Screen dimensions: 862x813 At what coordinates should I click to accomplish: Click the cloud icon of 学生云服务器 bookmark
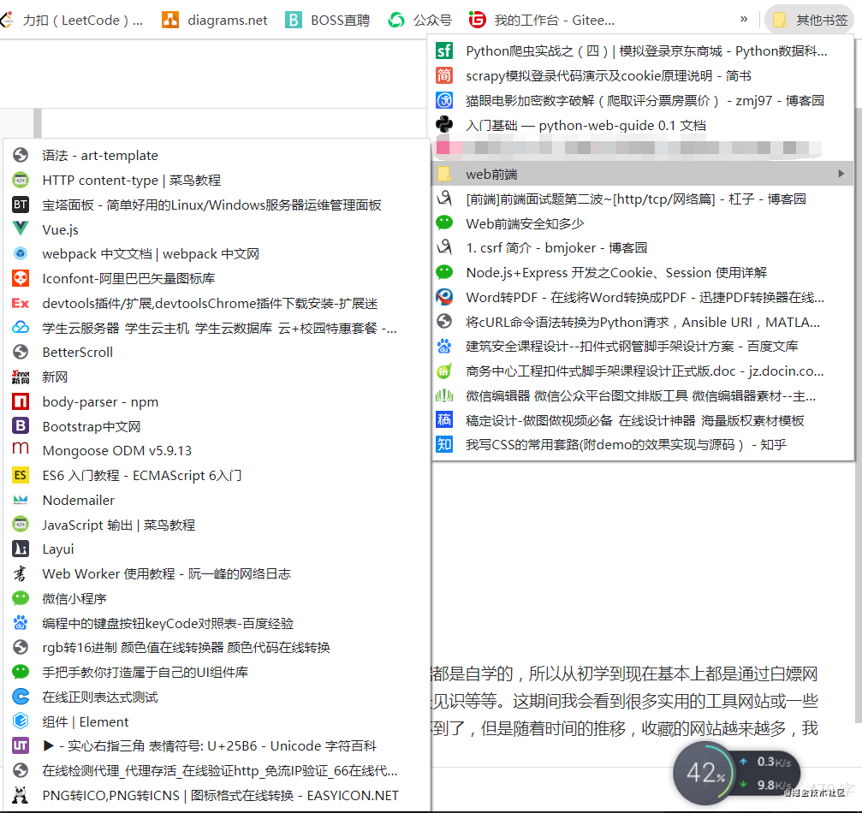(x=21, y=328)
